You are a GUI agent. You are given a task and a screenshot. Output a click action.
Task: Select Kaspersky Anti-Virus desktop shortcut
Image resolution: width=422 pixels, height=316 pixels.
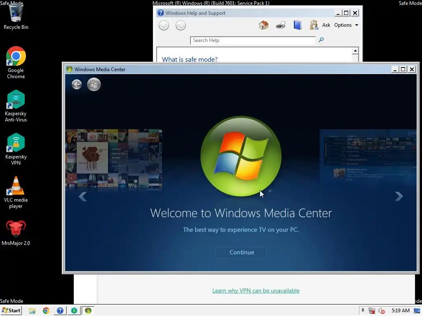(x=16, y=106)
